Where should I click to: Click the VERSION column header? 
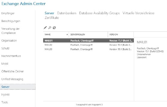[121, 34]
